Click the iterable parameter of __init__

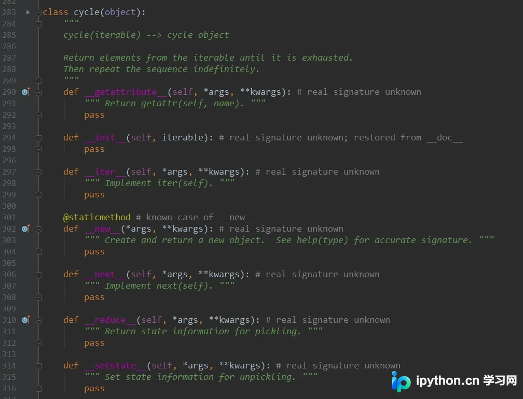tap(183, 137)
